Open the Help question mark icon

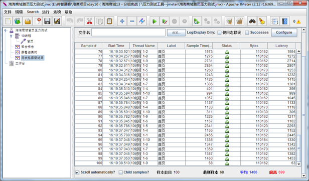pos(285,21)
